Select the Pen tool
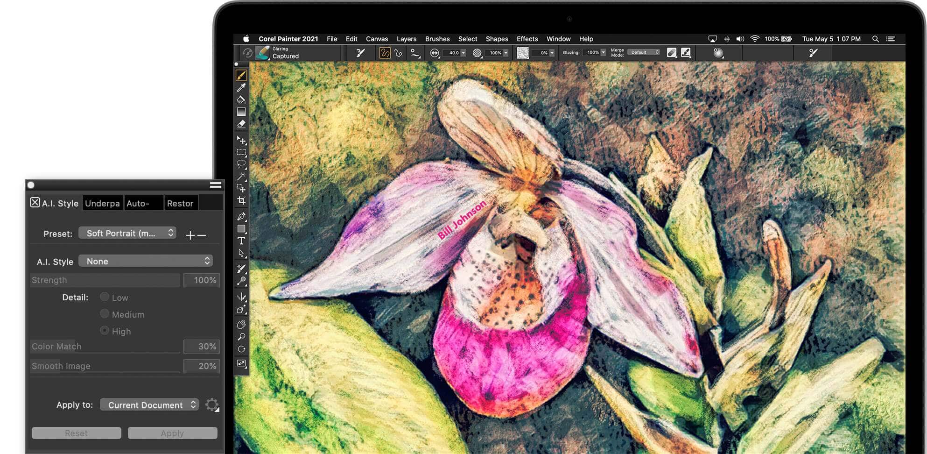This screenshot has width=927, height=454. click(241, 217)
